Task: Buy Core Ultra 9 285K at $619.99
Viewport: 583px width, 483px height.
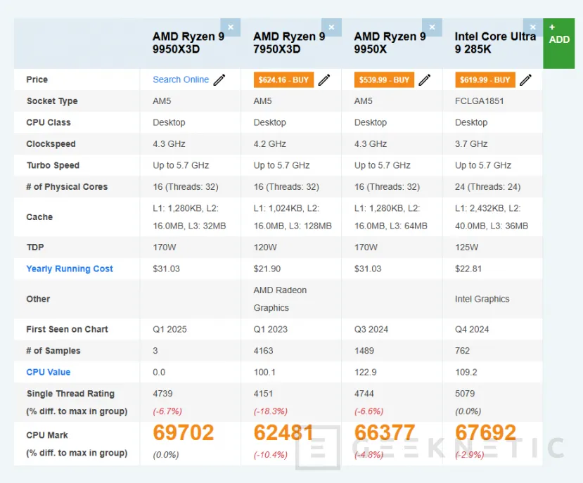Action: point(485,79)
